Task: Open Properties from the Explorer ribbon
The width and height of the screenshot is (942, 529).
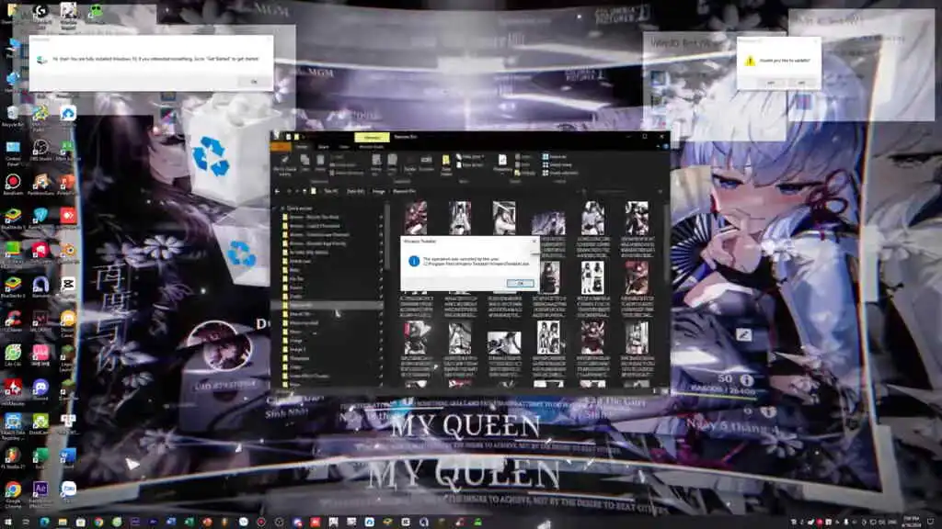Action: click(502, 164)
